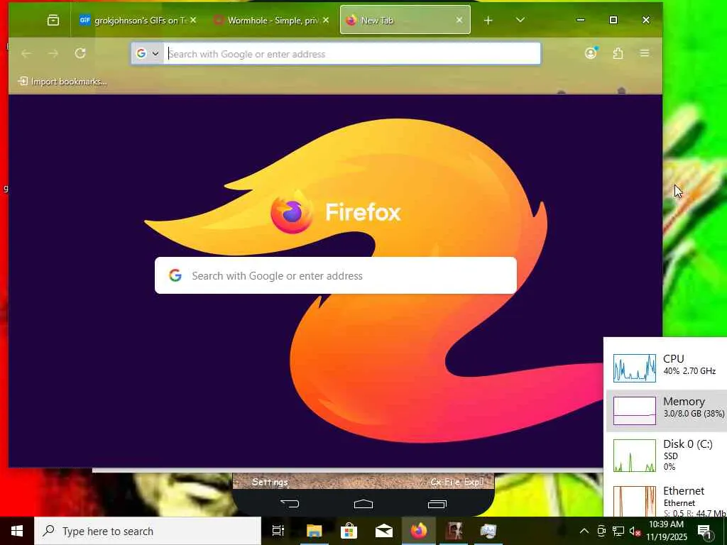Open the Firefox account icon
The width and height of the screenshot is (727, 545).
[591, 53]
